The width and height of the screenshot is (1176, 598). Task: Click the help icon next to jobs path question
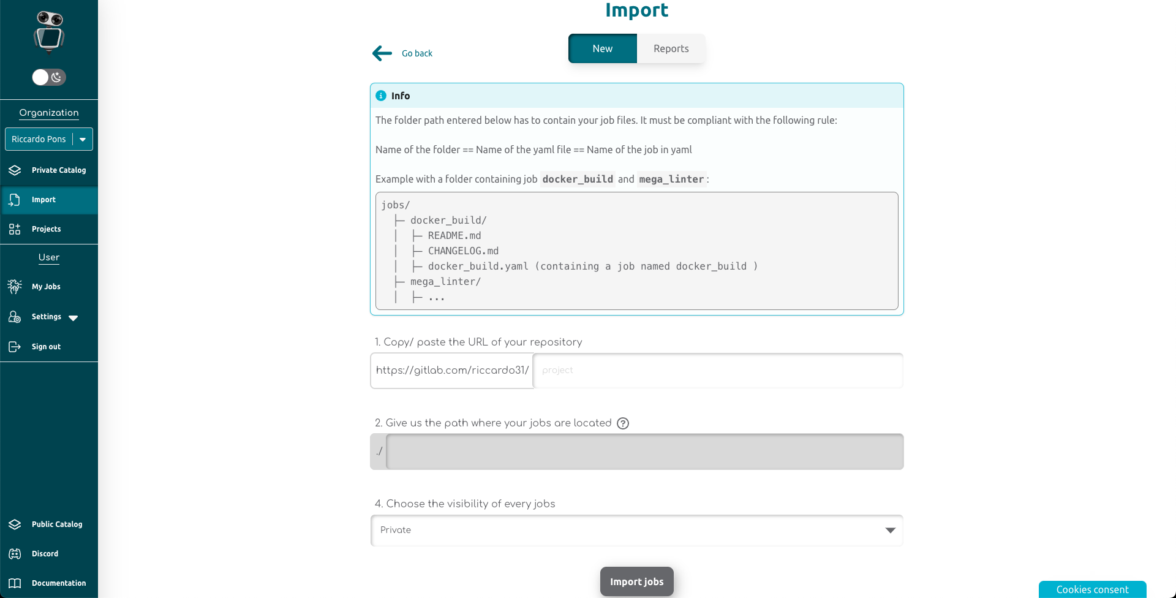point(623,423)
